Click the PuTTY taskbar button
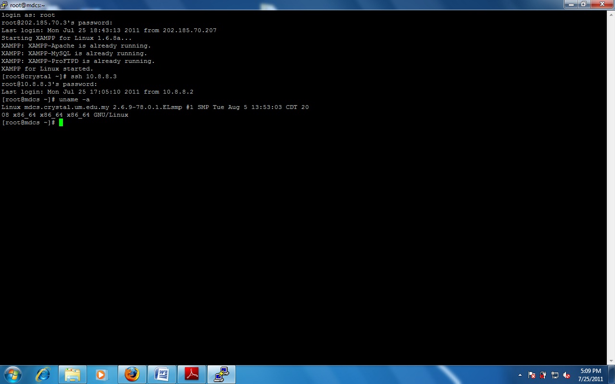The width and height of the screenshot is (615, 384). 221,374
